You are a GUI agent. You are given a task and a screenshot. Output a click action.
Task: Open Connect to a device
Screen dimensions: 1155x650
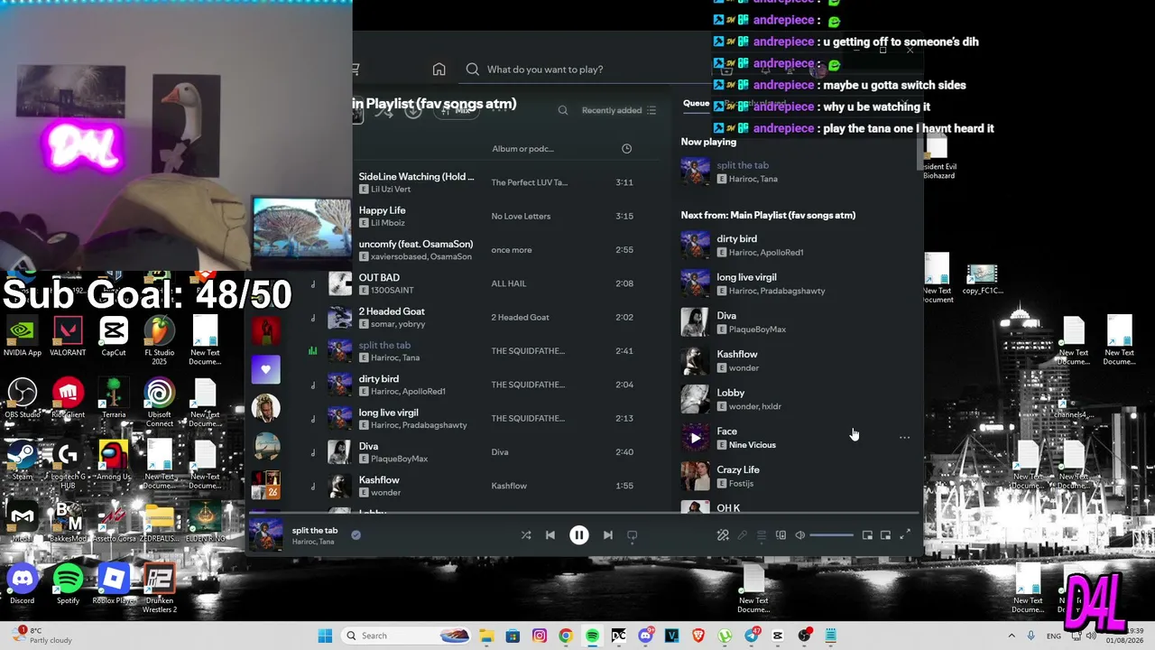(x=781, y=535)
